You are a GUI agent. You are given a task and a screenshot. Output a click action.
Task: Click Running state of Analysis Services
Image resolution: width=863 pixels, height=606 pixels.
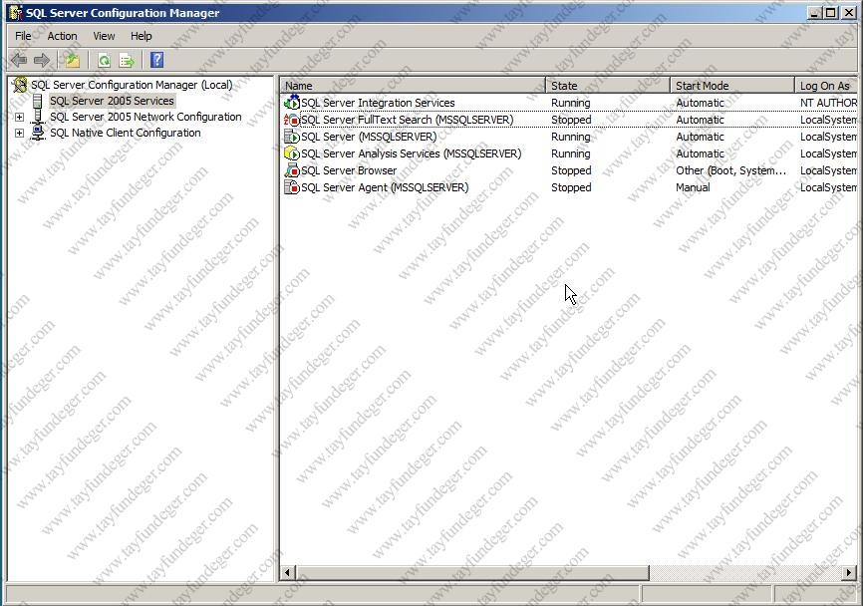571,153
